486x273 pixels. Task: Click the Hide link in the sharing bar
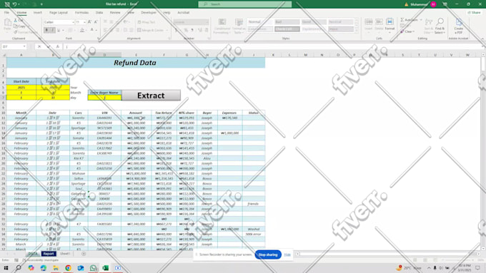287,254
